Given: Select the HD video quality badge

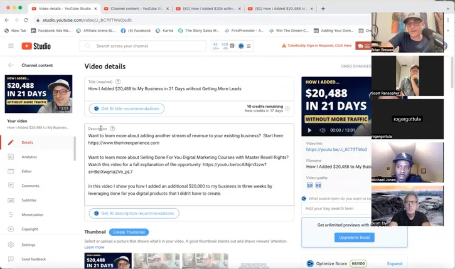Looking at the screenshot, I should click(x=318, y=186).
